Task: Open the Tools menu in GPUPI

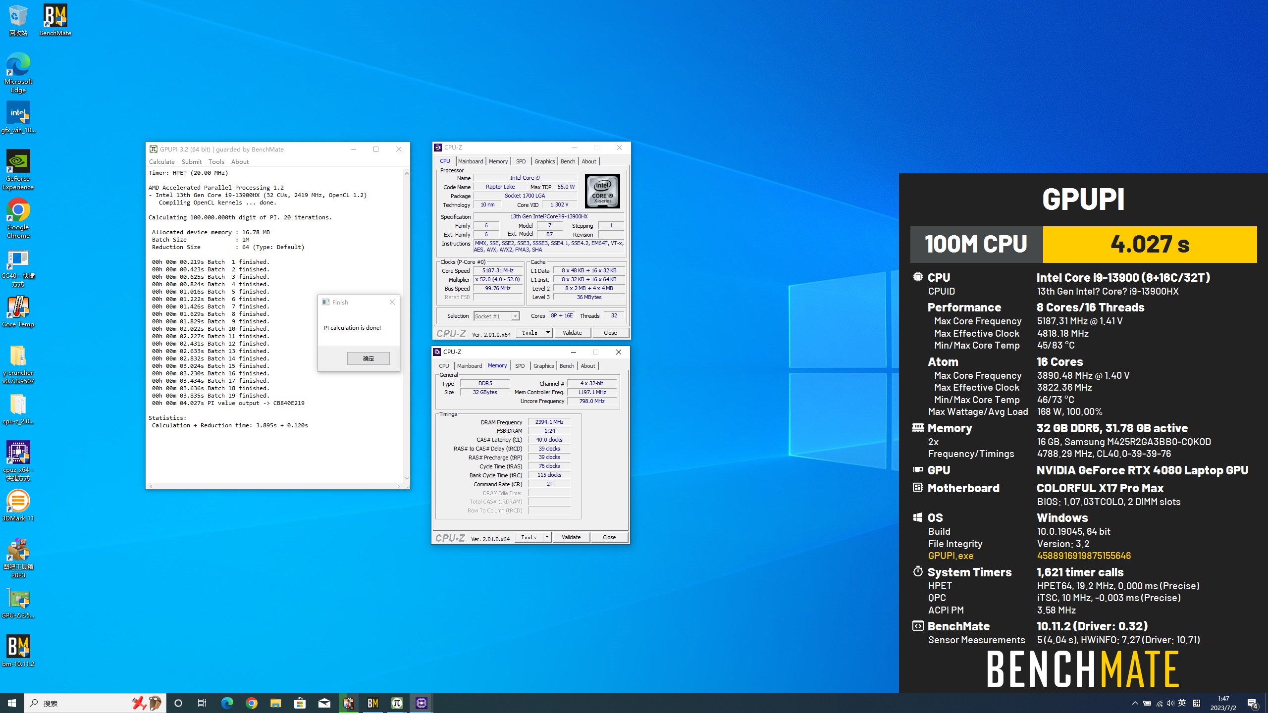Action: click(x=216, y=161)
